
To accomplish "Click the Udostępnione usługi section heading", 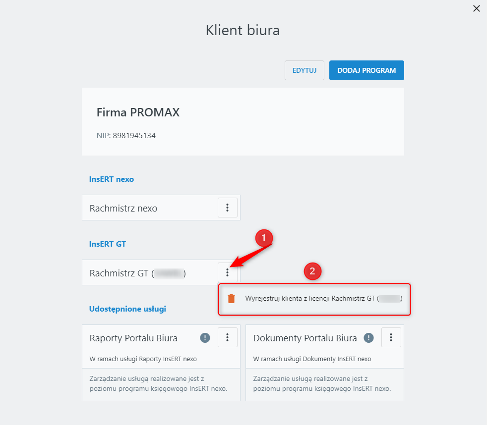I will [x=127, y=309].
